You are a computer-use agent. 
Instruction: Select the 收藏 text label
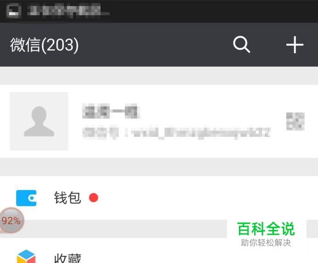[x=68, y=258]
